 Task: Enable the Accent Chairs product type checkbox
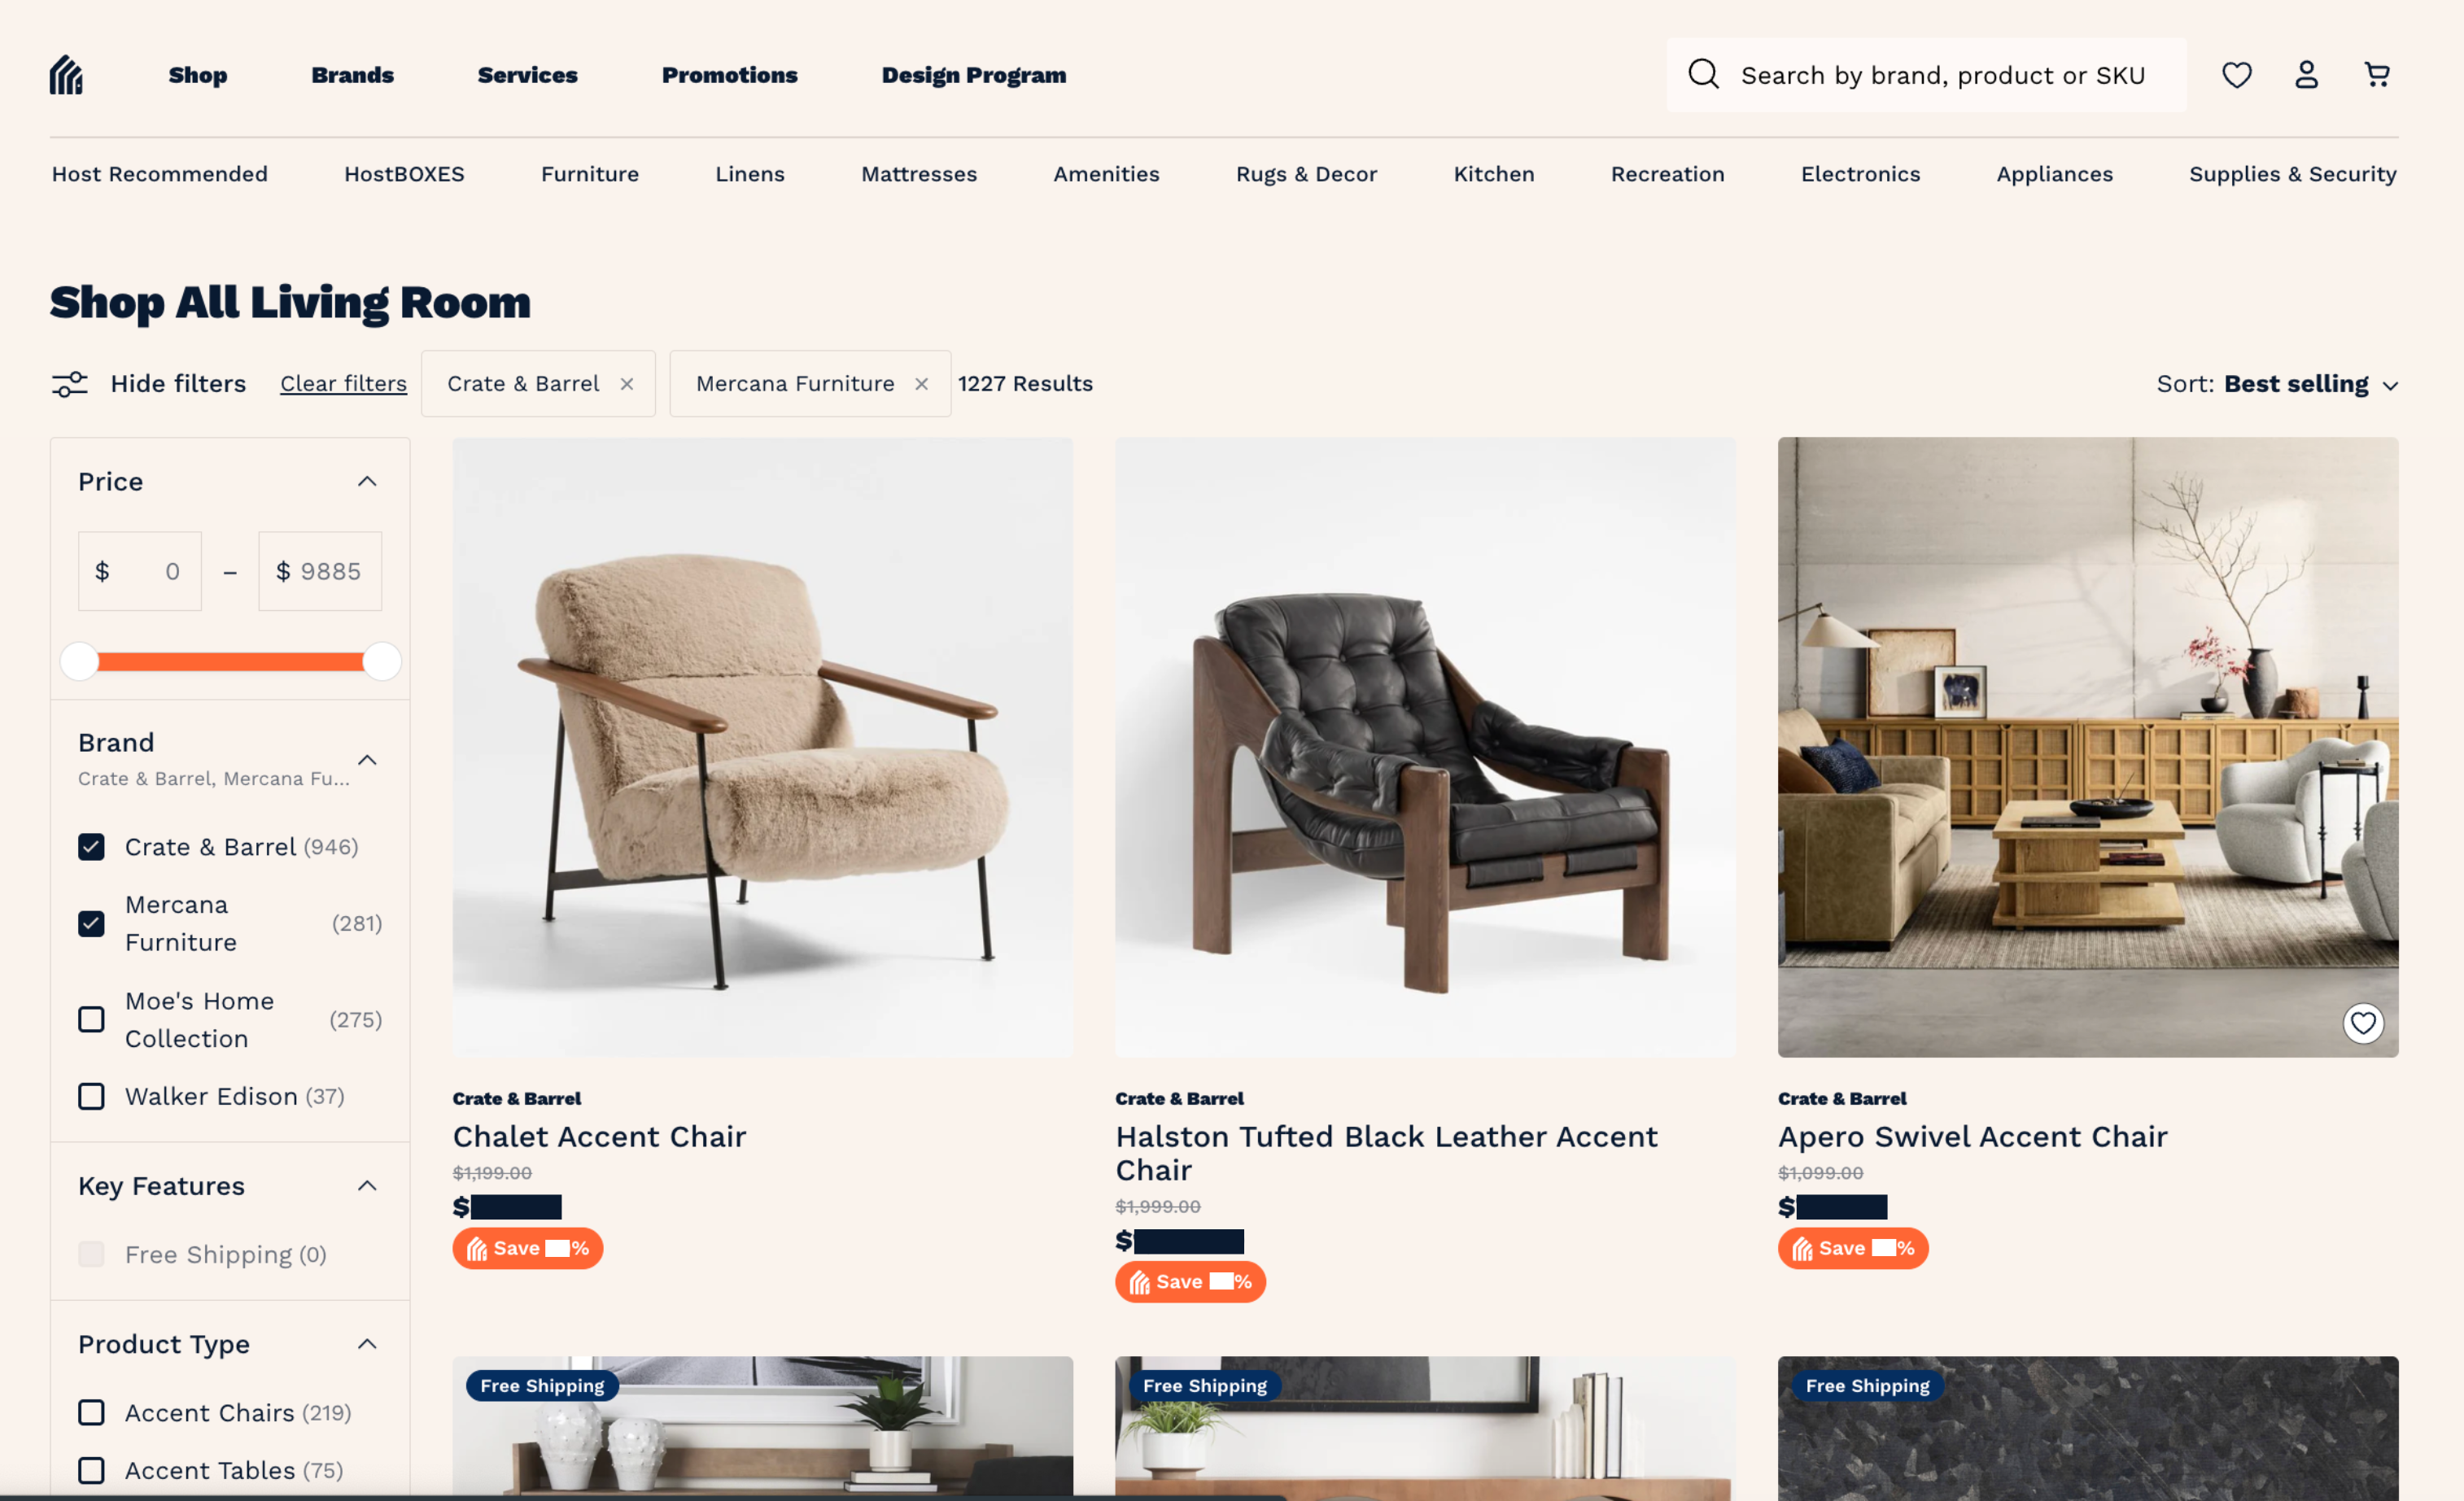coord(91,1412)
